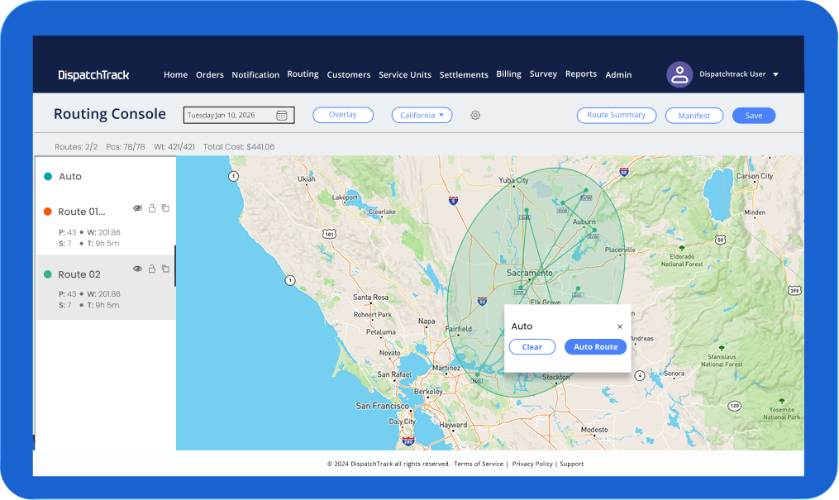The width and height of the screenshot is (839, 500).
Task: Select the Routing menu item
Action: click(303, 74)
